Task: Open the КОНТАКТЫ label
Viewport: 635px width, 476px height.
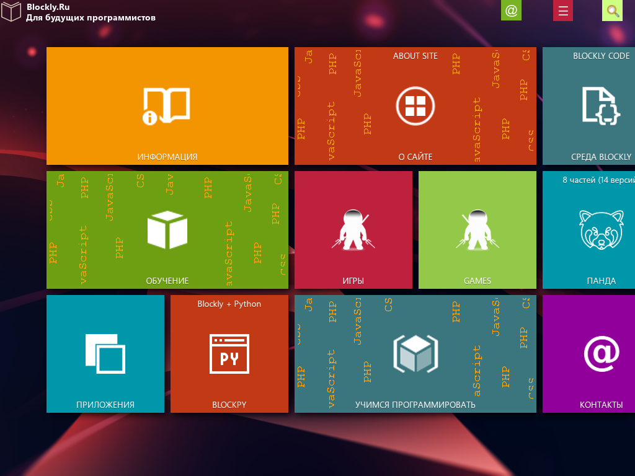Action: (602, 405)
